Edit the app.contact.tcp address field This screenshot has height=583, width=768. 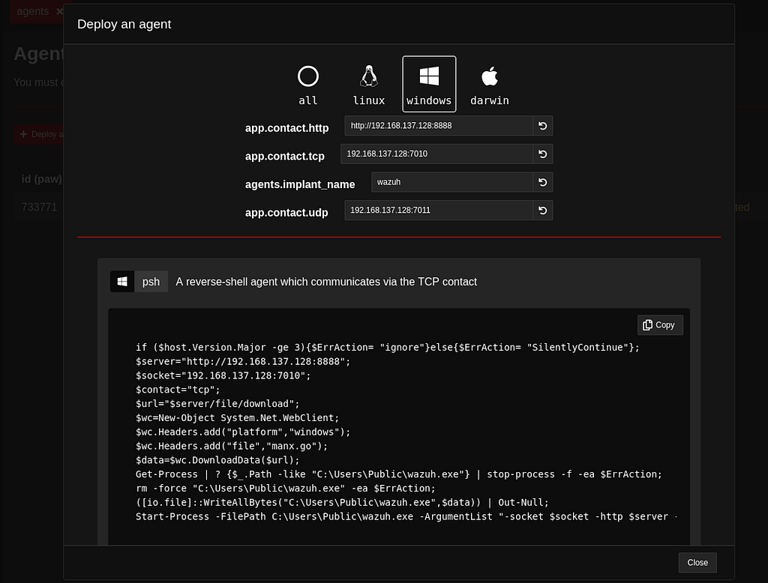point(437,154)
